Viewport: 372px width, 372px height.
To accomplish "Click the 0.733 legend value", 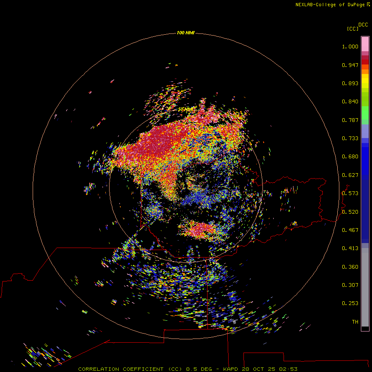I will click(x=350, y=138).
